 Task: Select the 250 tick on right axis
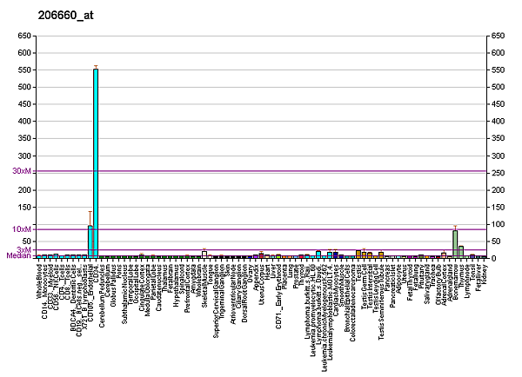[x=498, y=172]
